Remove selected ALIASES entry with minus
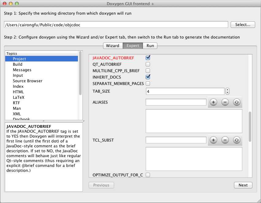The image size is (261, 203). pyautogui.click(x=225, y=102)
